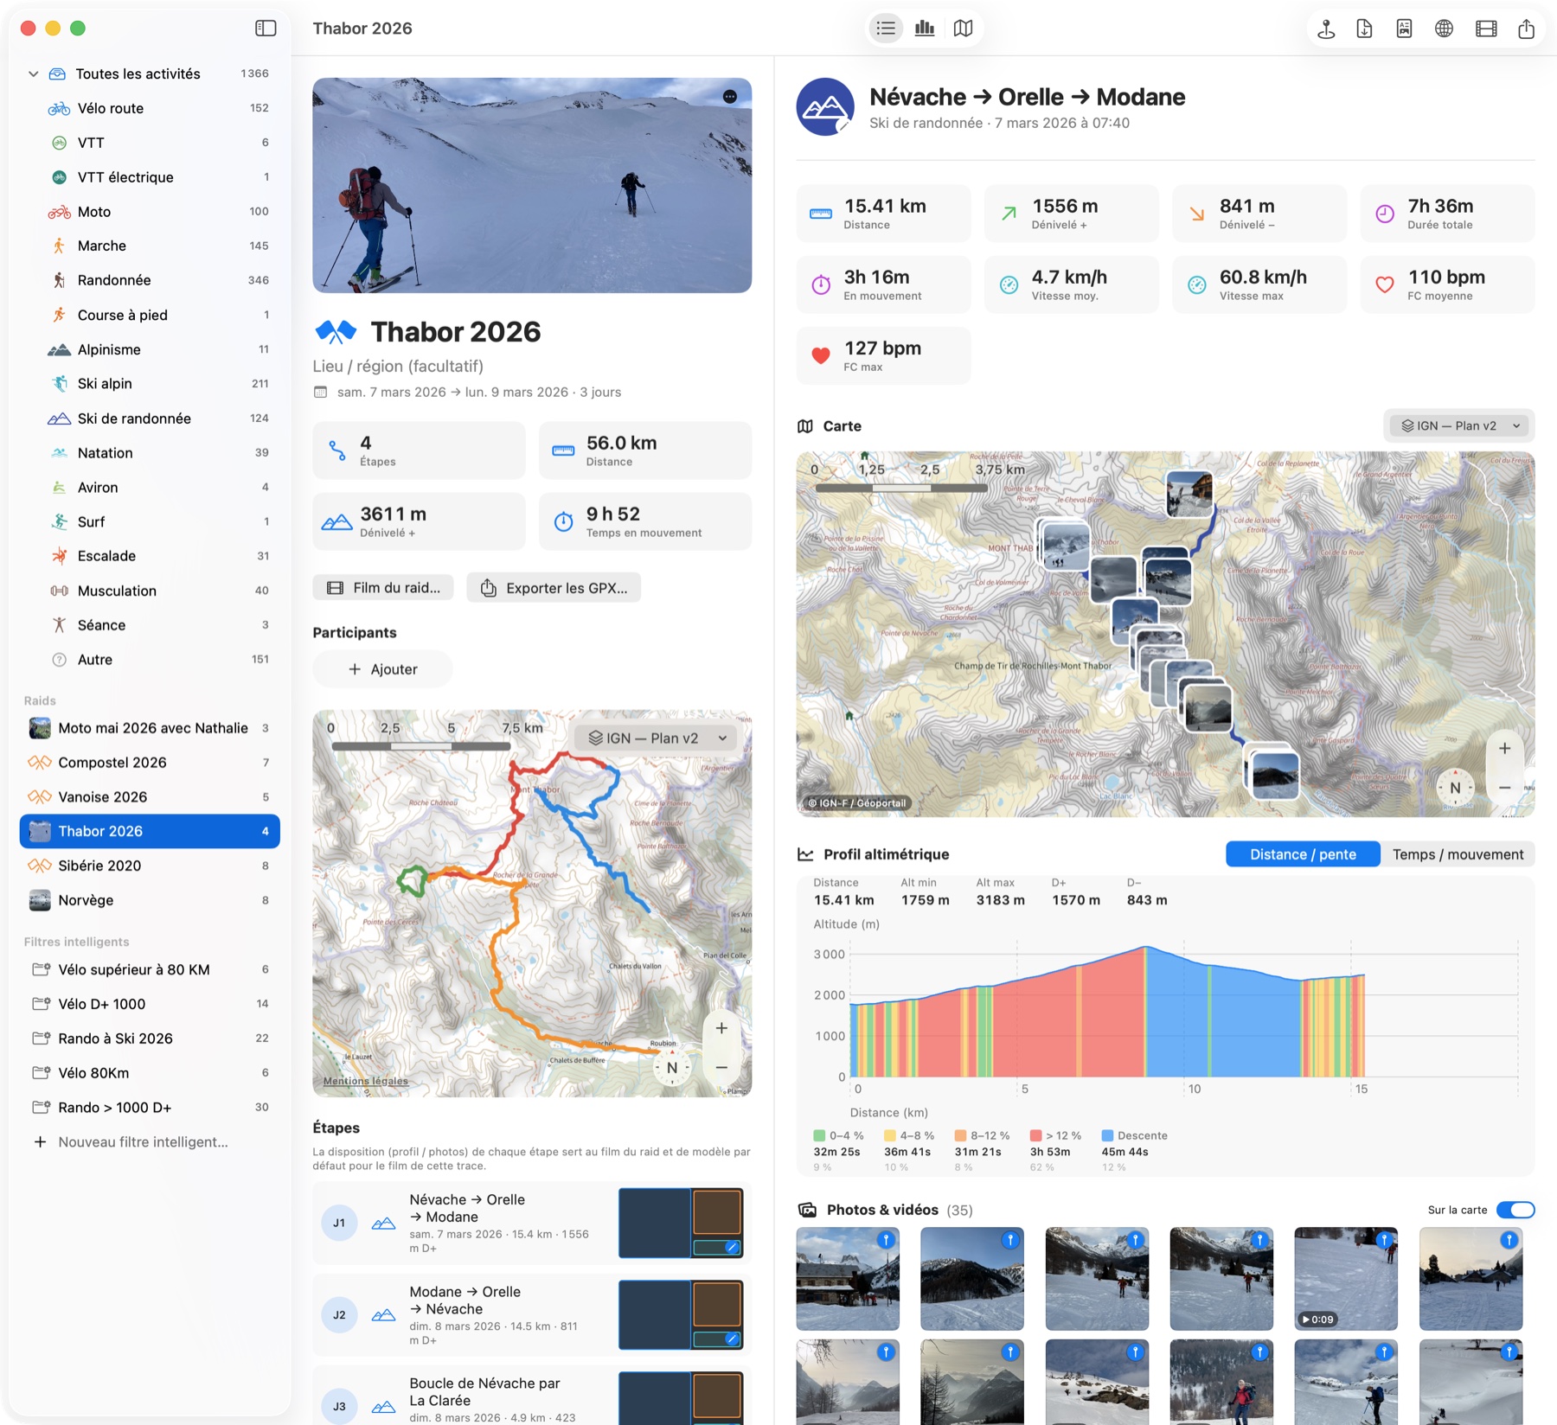1557x1425 pixels.
Task: Switch to list view in toolbar
Action: click(886, 29)
